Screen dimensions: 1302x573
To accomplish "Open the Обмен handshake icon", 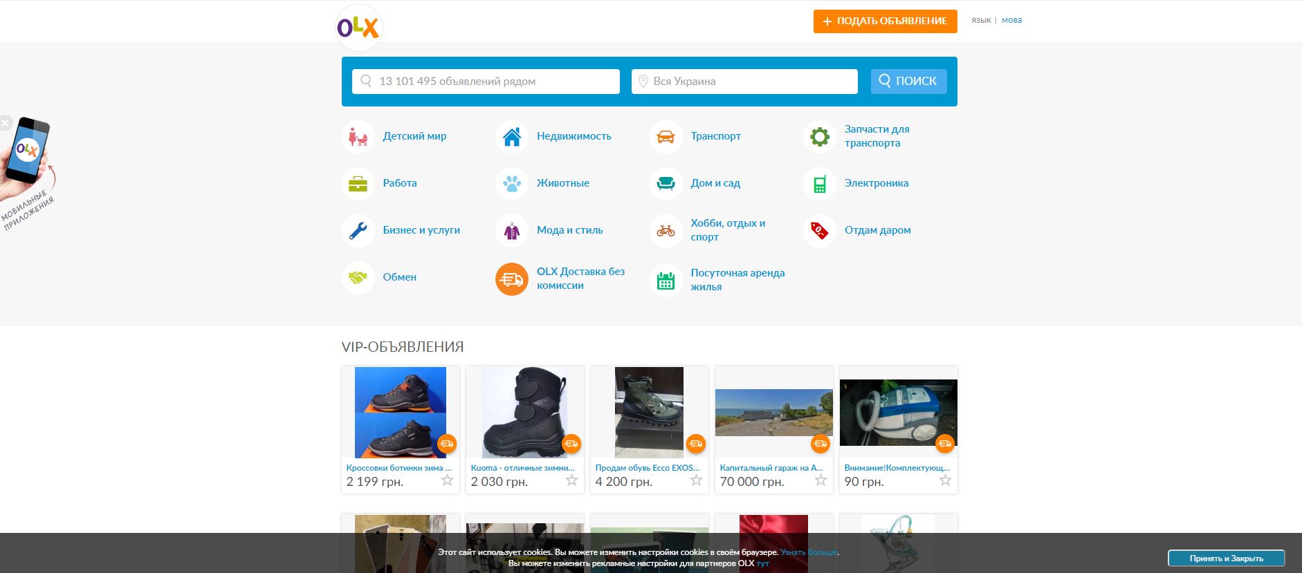I will click(358, 278).
